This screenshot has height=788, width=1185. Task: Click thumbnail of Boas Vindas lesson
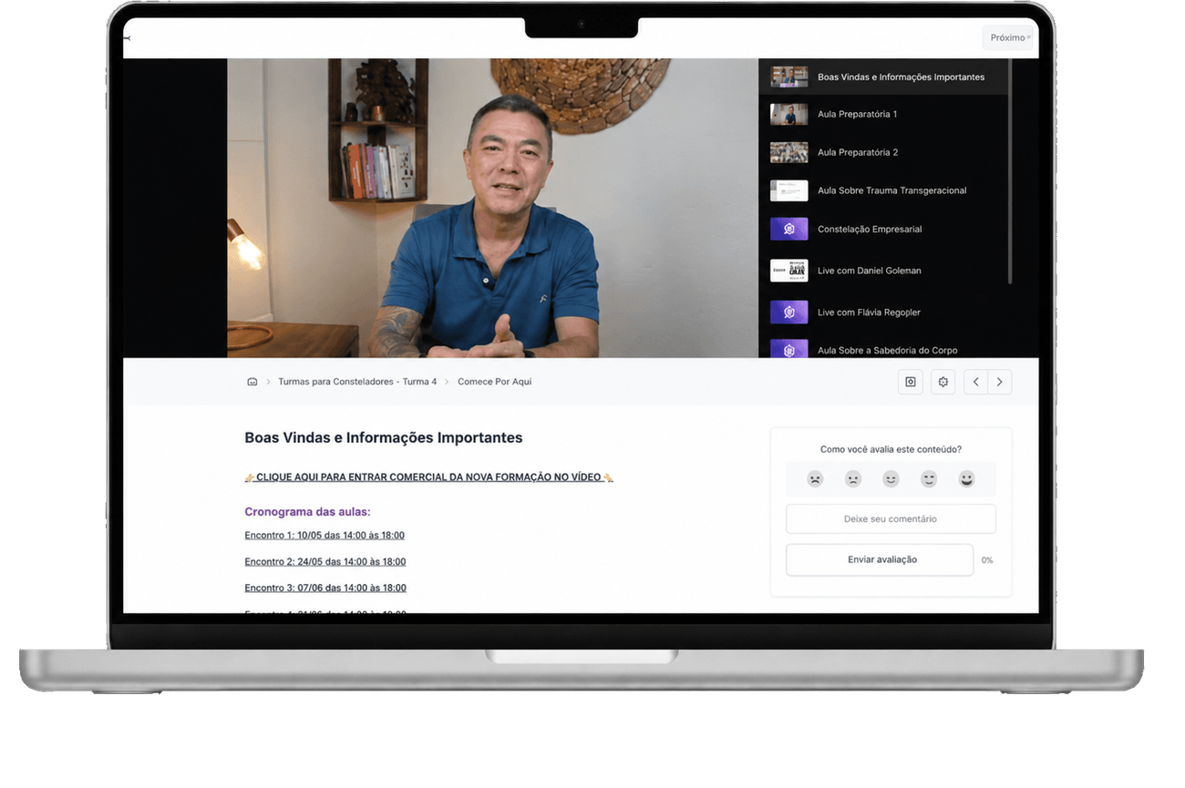pyautogui.click(x=788, y=77)
